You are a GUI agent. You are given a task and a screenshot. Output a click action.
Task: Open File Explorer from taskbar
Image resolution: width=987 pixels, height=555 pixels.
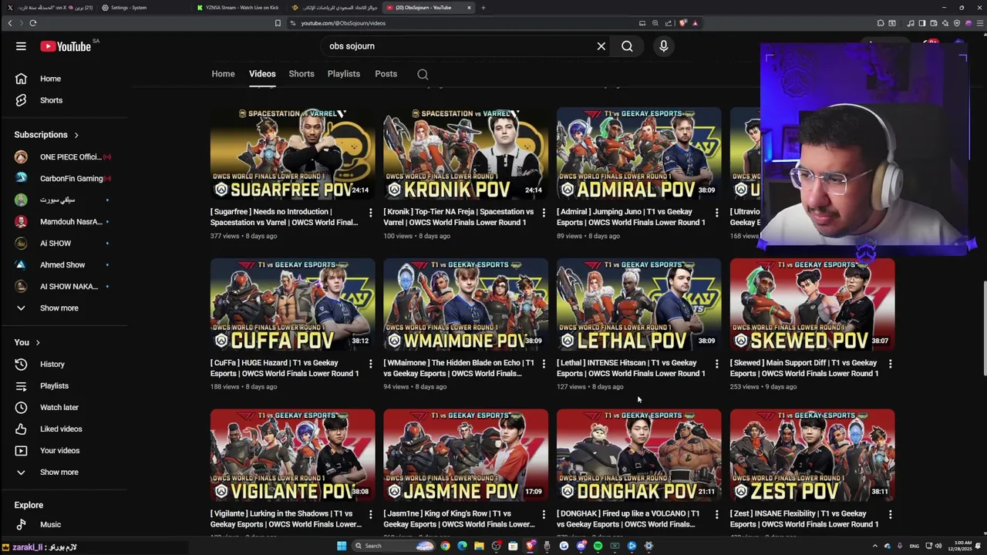tap(479, 546)
